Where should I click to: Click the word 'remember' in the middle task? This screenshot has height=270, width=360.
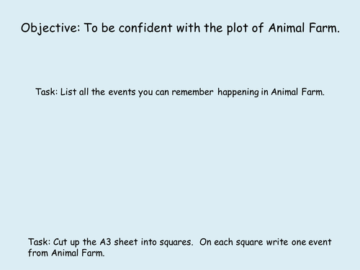(192, 91)
